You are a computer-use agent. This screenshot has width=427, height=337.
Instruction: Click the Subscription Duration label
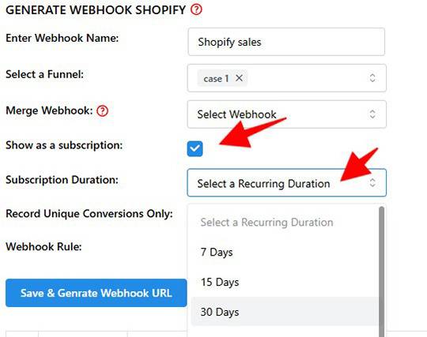(x=62, y=180)
